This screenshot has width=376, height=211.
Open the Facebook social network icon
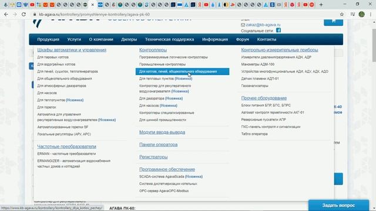(x=278, y=30)
